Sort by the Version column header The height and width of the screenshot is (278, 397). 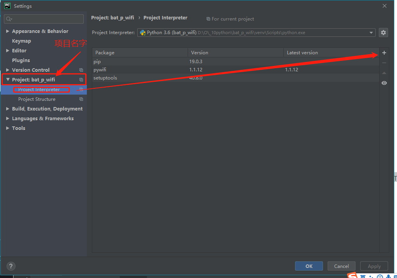pos(236,53)
